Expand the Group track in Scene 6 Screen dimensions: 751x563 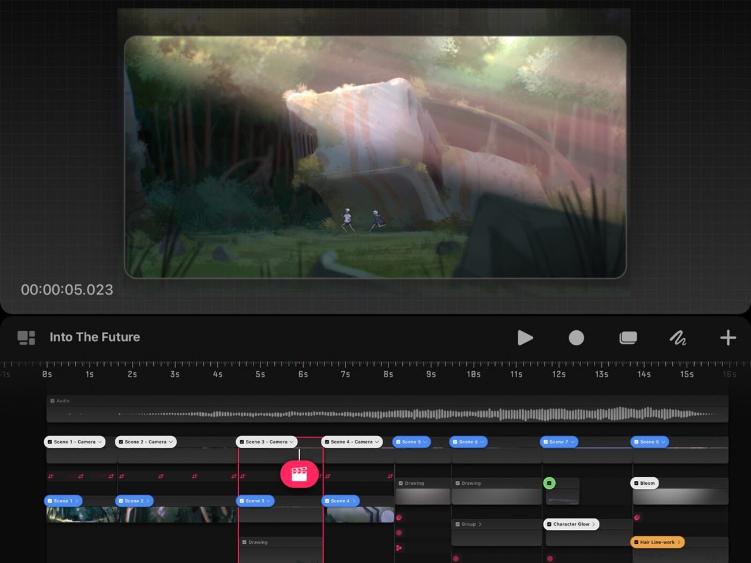click(480, 524)
